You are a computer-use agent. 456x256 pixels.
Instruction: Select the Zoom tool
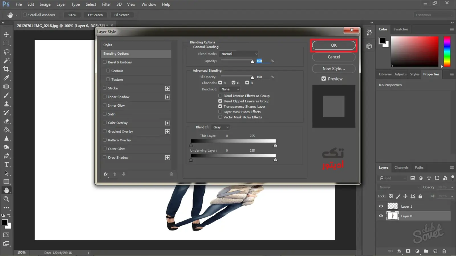(6, 199)
